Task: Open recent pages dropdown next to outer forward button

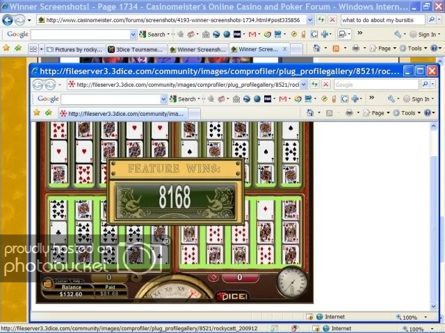Action: 29,20
